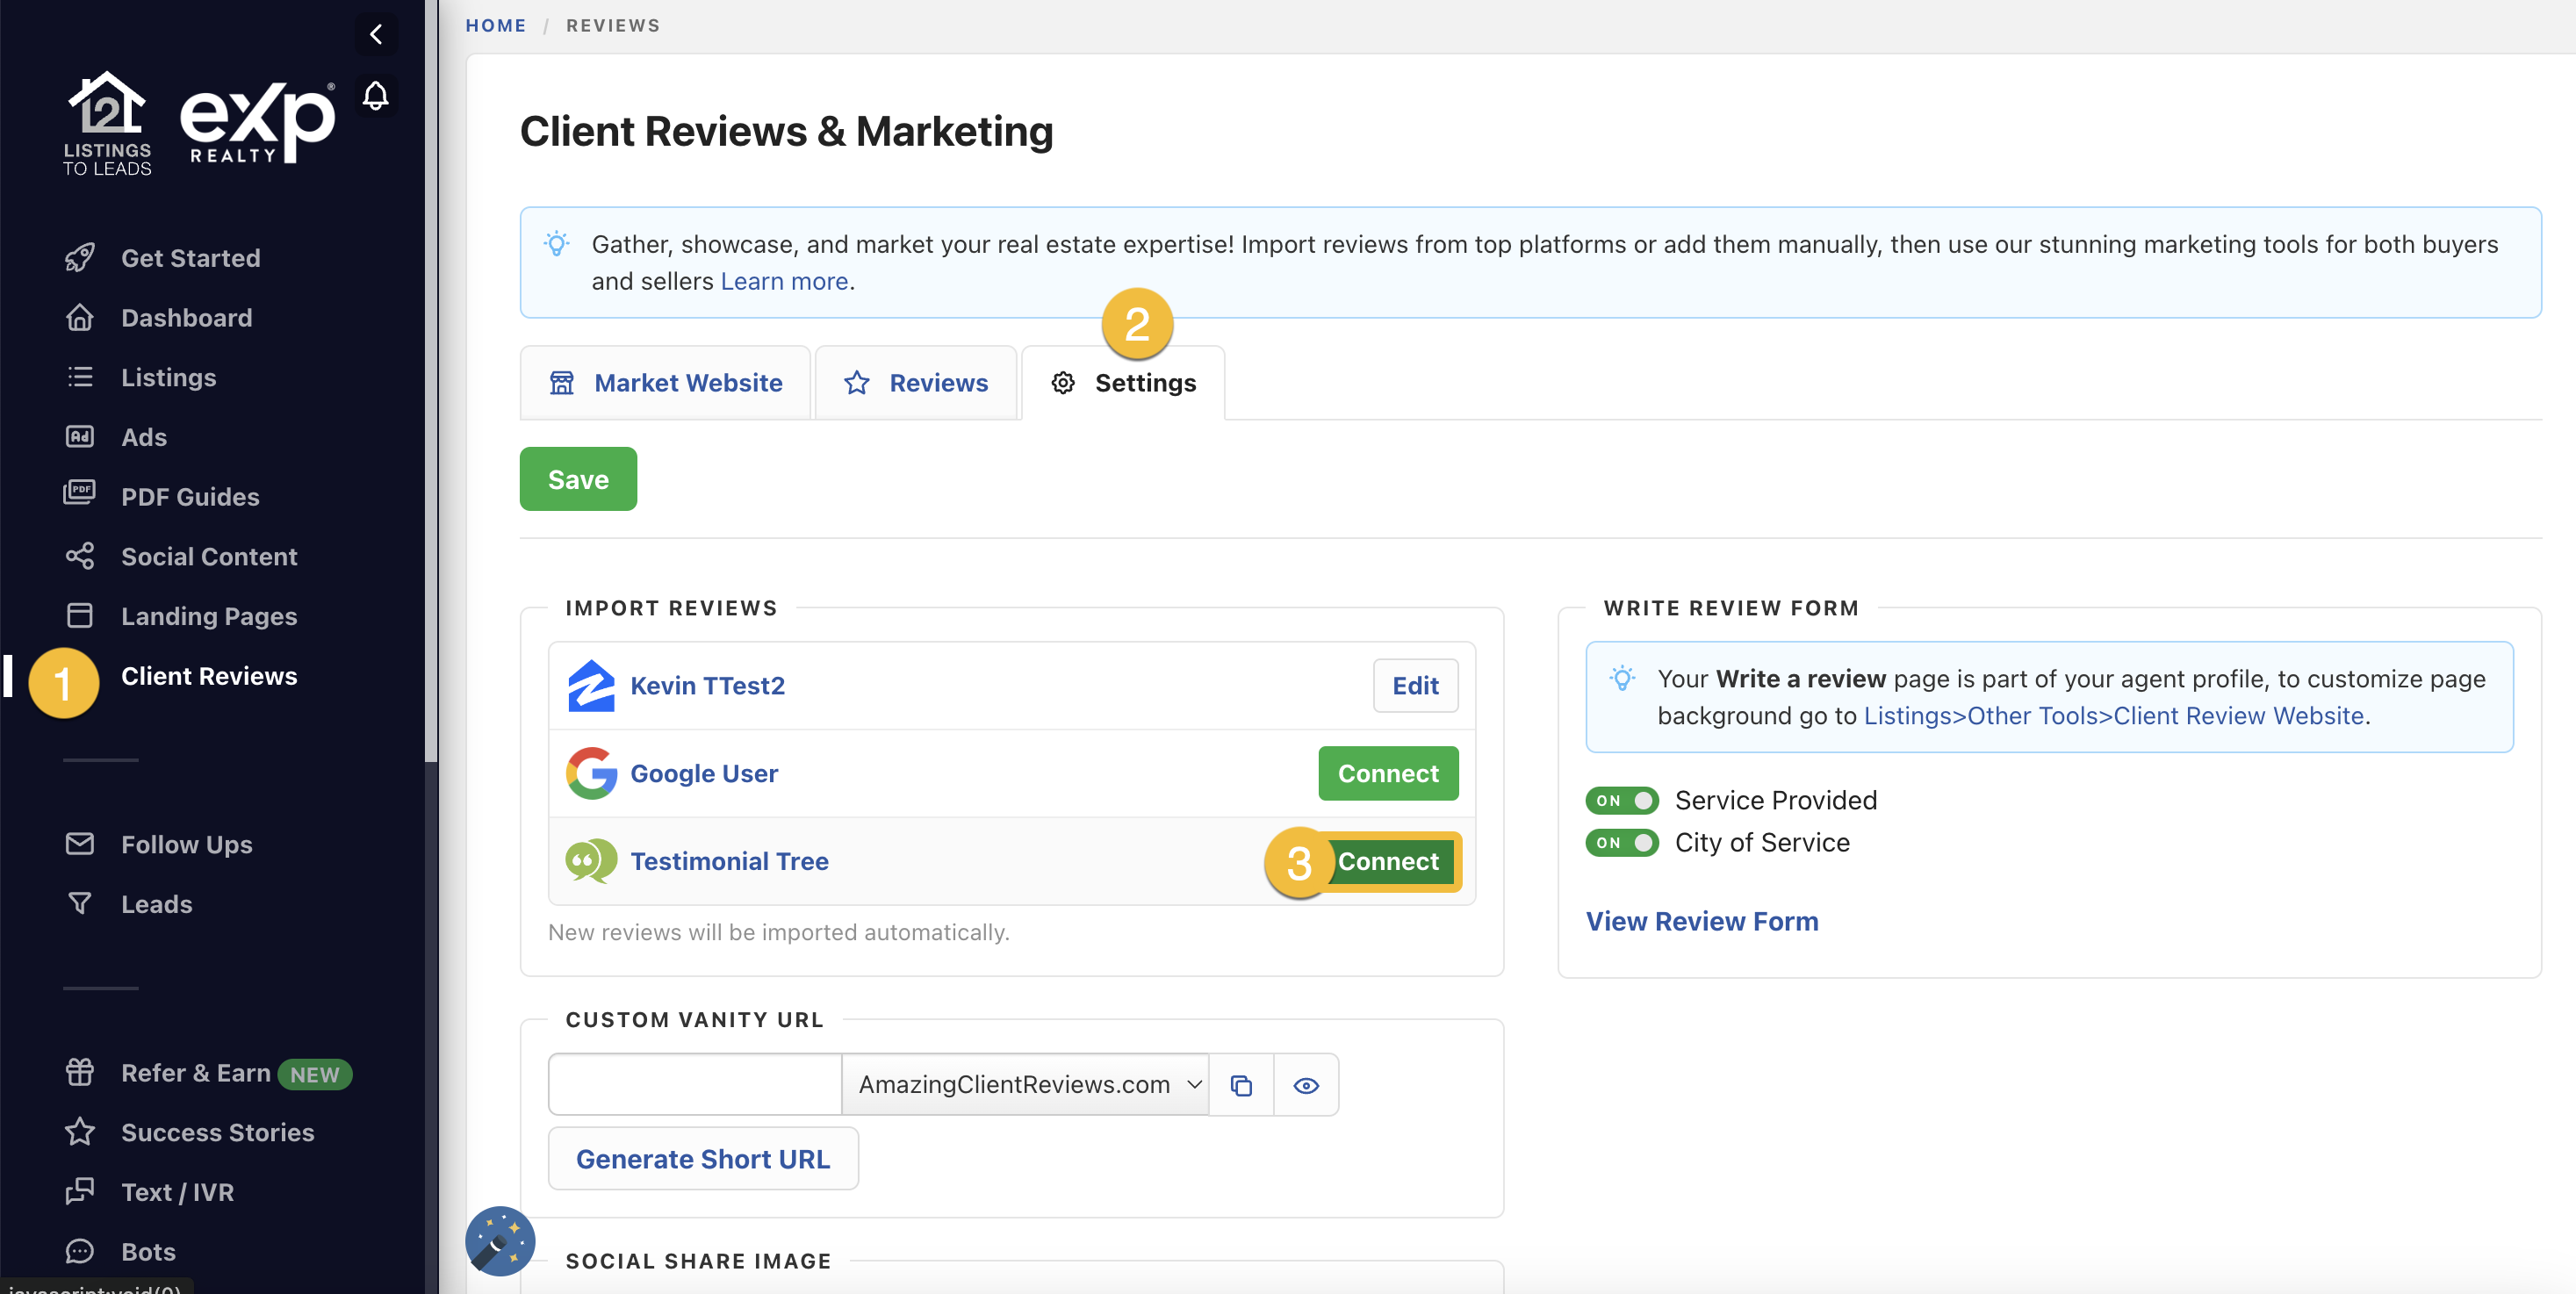Click the notification bell icon
This screenshot has width=2576, height=1294.
[x=375, y=96]
